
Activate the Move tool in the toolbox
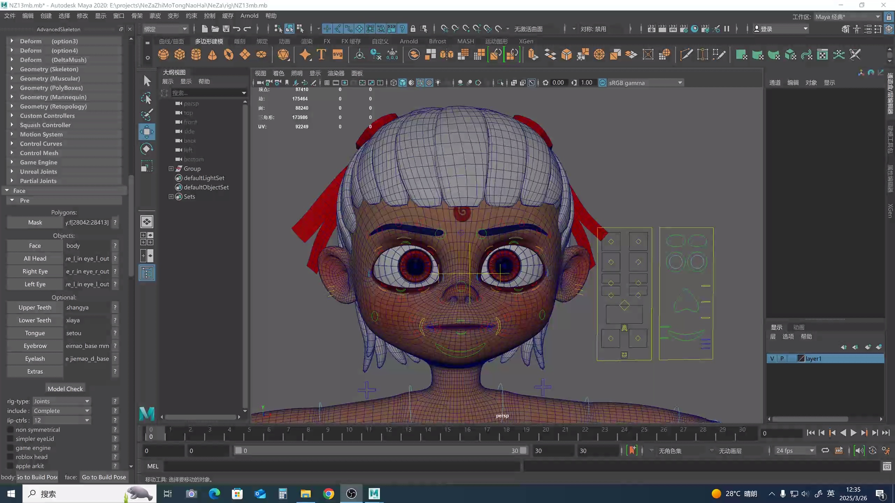coord(147,131)
